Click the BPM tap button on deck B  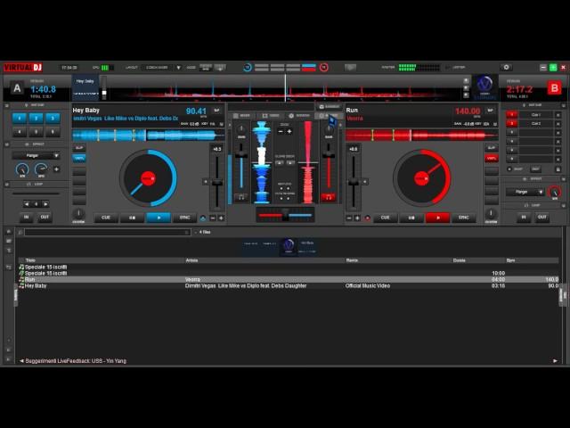point(490,111)
